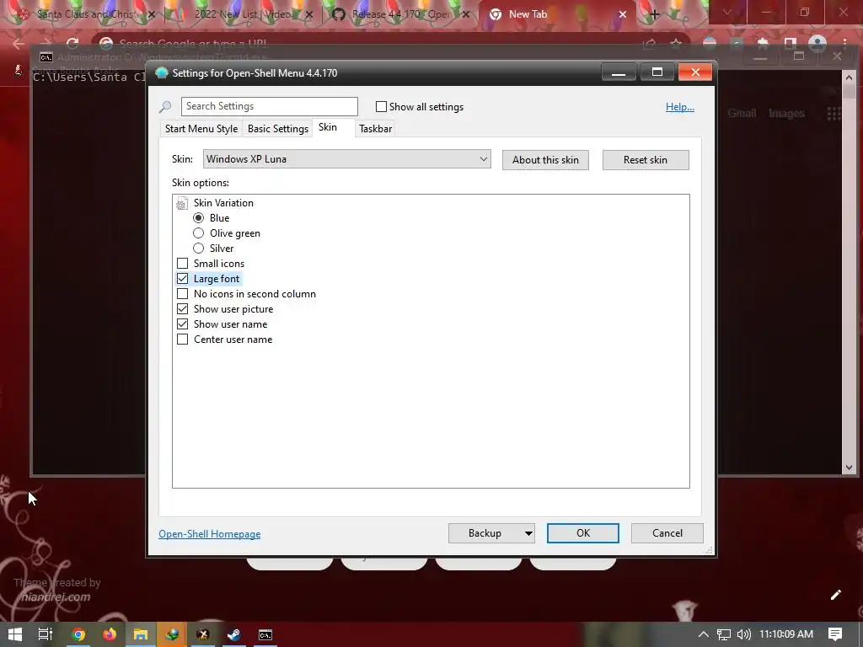The height and width of the screenshot is (647, 863).
Task: Open Task View on the taskbar
Action: [46, 634]
